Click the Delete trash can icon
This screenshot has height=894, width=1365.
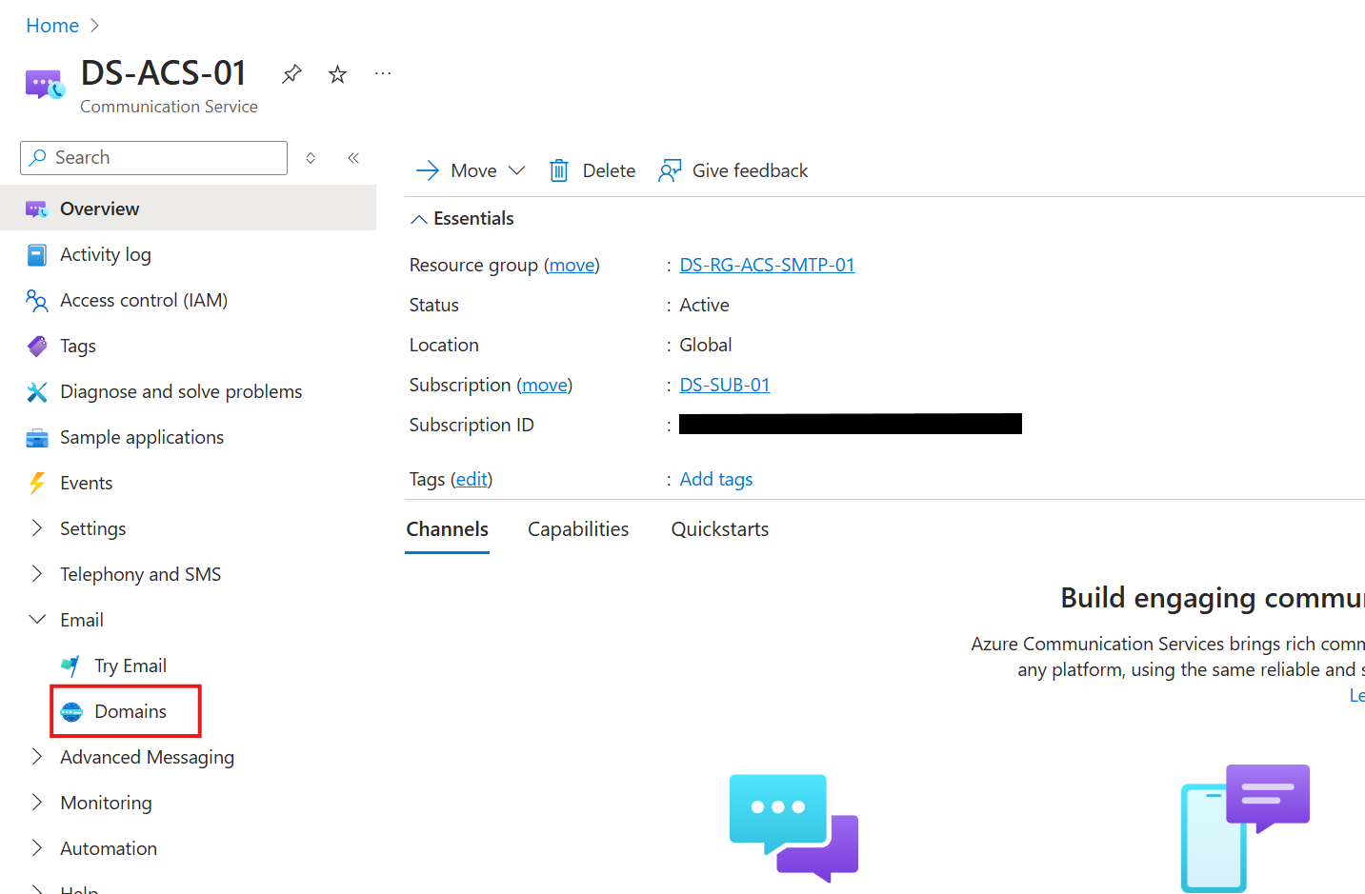click(x=559, y=170)
